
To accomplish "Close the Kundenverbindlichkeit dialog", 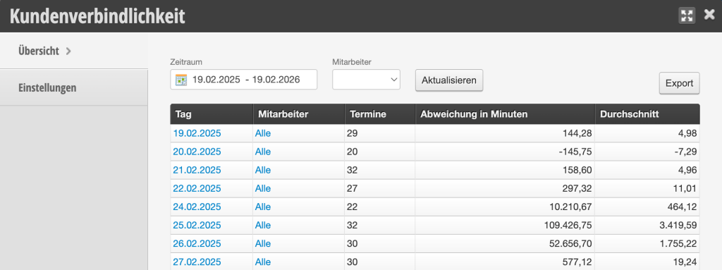I will [709, 16].
